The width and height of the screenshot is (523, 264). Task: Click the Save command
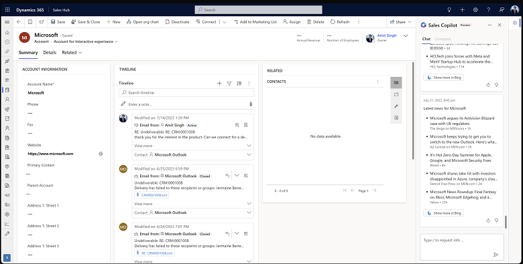[x=58, y=22]
